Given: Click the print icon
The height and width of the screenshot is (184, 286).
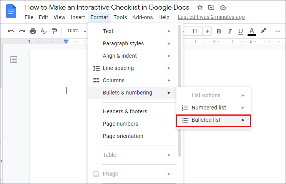Looking at the screenshot, I should coord(33,31).
